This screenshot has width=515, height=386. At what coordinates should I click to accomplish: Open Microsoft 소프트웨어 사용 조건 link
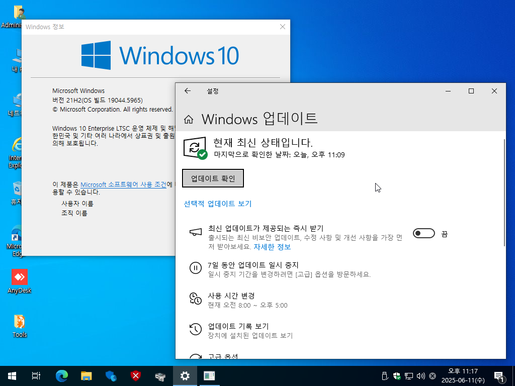pyautogui.click(x=124, y=184)
